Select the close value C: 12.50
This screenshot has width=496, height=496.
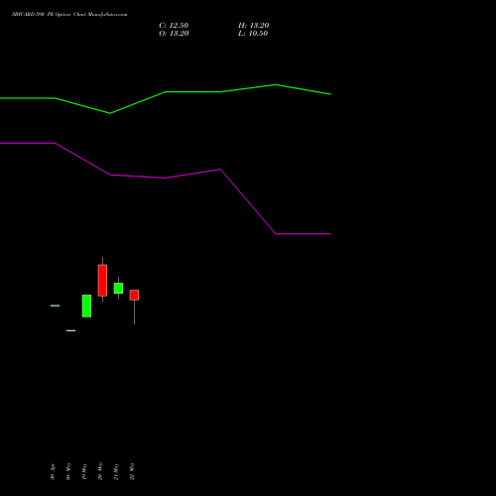coord(174,26)
